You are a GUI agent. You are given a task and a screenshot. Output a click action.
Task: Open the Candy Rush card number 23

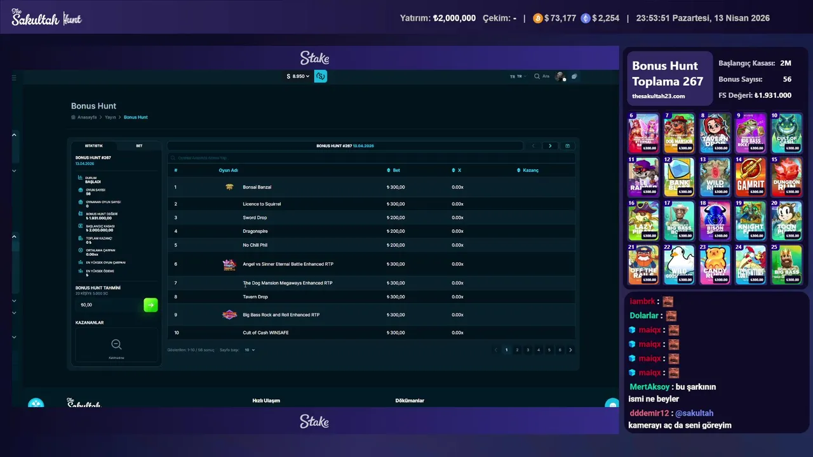point(716,265)
